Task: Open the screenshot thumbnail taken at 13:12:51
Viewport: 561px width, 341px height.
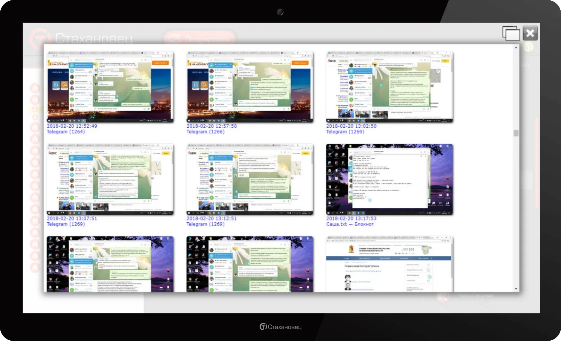Action: 250,179
